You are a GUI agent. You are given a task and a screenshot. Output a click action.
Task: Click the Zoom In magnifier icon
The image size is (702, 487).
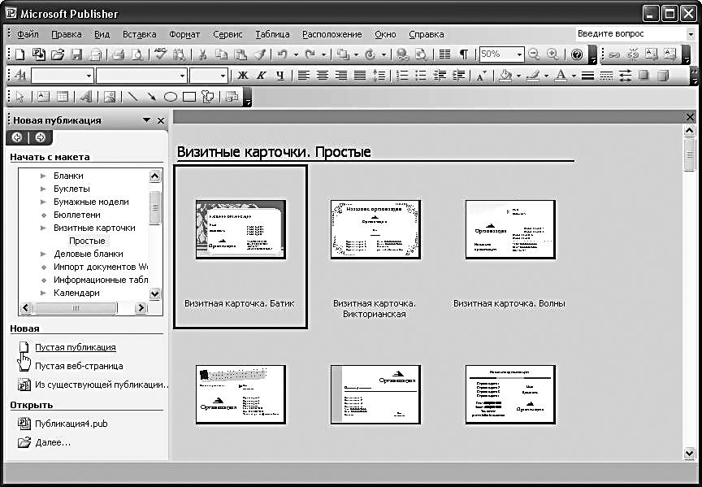[x=553, y=54]
